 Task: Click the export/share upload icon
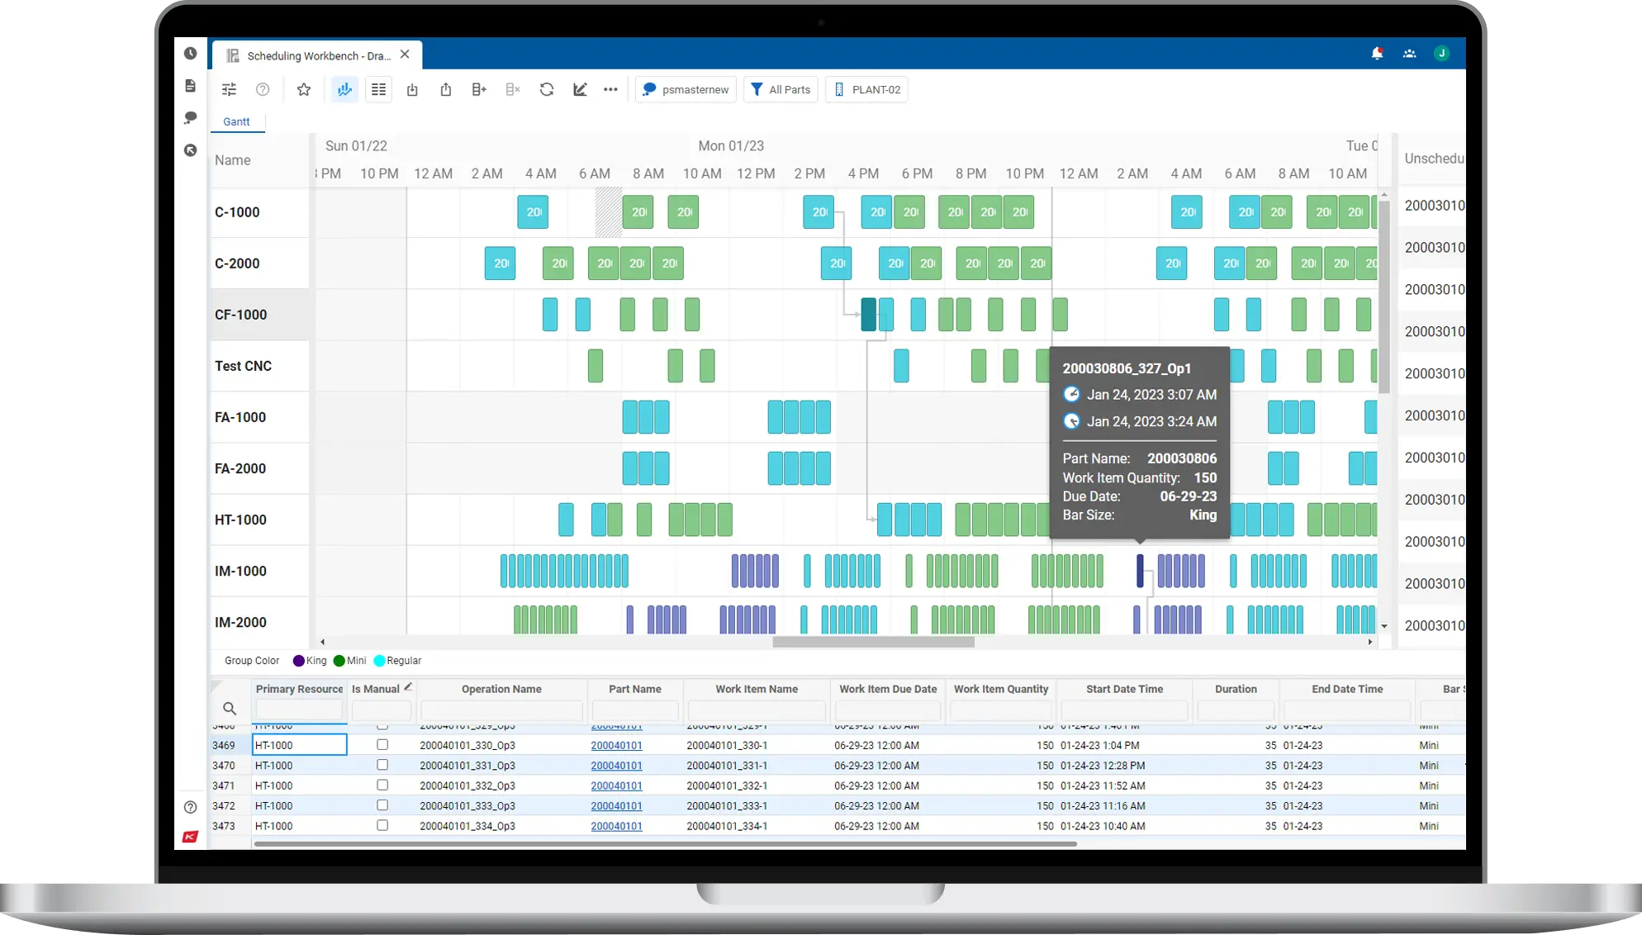tap(446, 89)
